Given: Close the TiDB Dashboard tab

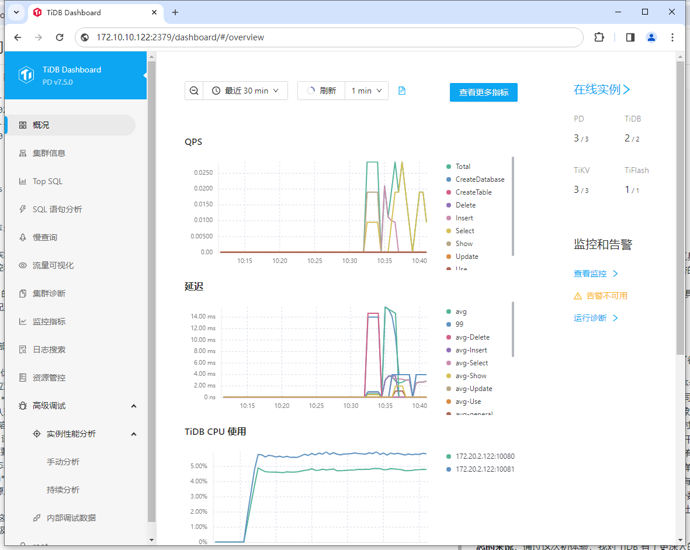Looking at the screenshot, I should [x=154, y=12].
